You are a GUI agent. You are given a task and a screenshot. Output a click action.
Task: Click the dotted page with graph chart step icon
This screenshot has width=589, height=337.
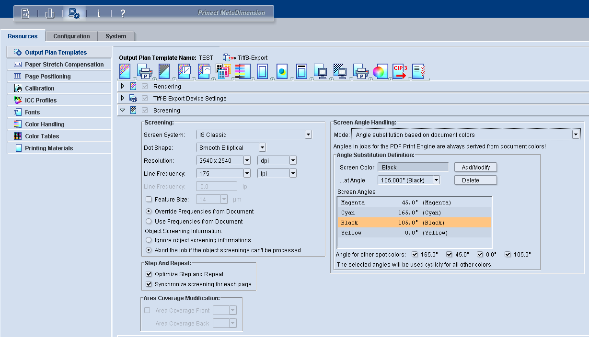(x=204, y=71)
